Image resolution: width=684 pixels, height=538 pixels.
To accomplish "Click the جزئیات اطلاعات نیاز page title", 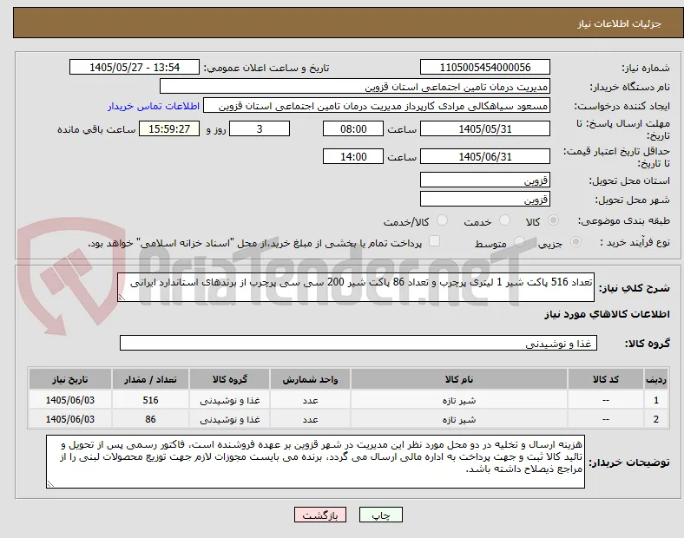I will click(620, 23).
